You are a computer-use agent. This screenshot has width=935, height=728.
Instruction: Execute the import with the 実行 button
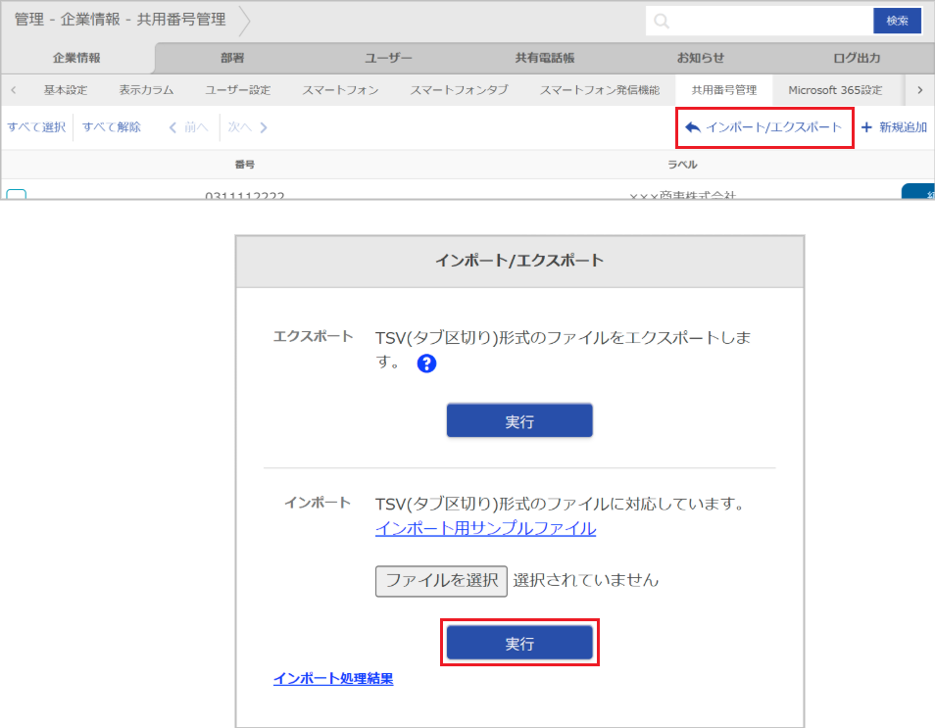click(x=519, y=642)
